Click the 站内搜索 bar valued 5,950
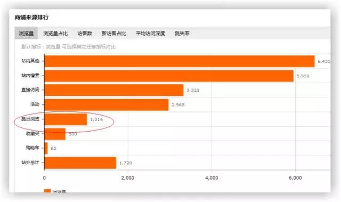 tap(169, 76)
